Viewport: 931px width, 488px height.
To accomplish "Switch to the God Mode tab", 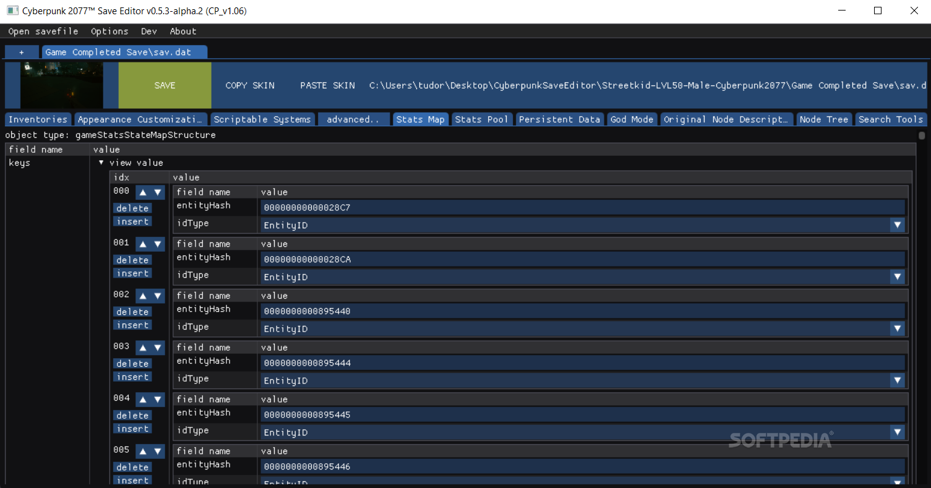I will (x=632, y=119).
